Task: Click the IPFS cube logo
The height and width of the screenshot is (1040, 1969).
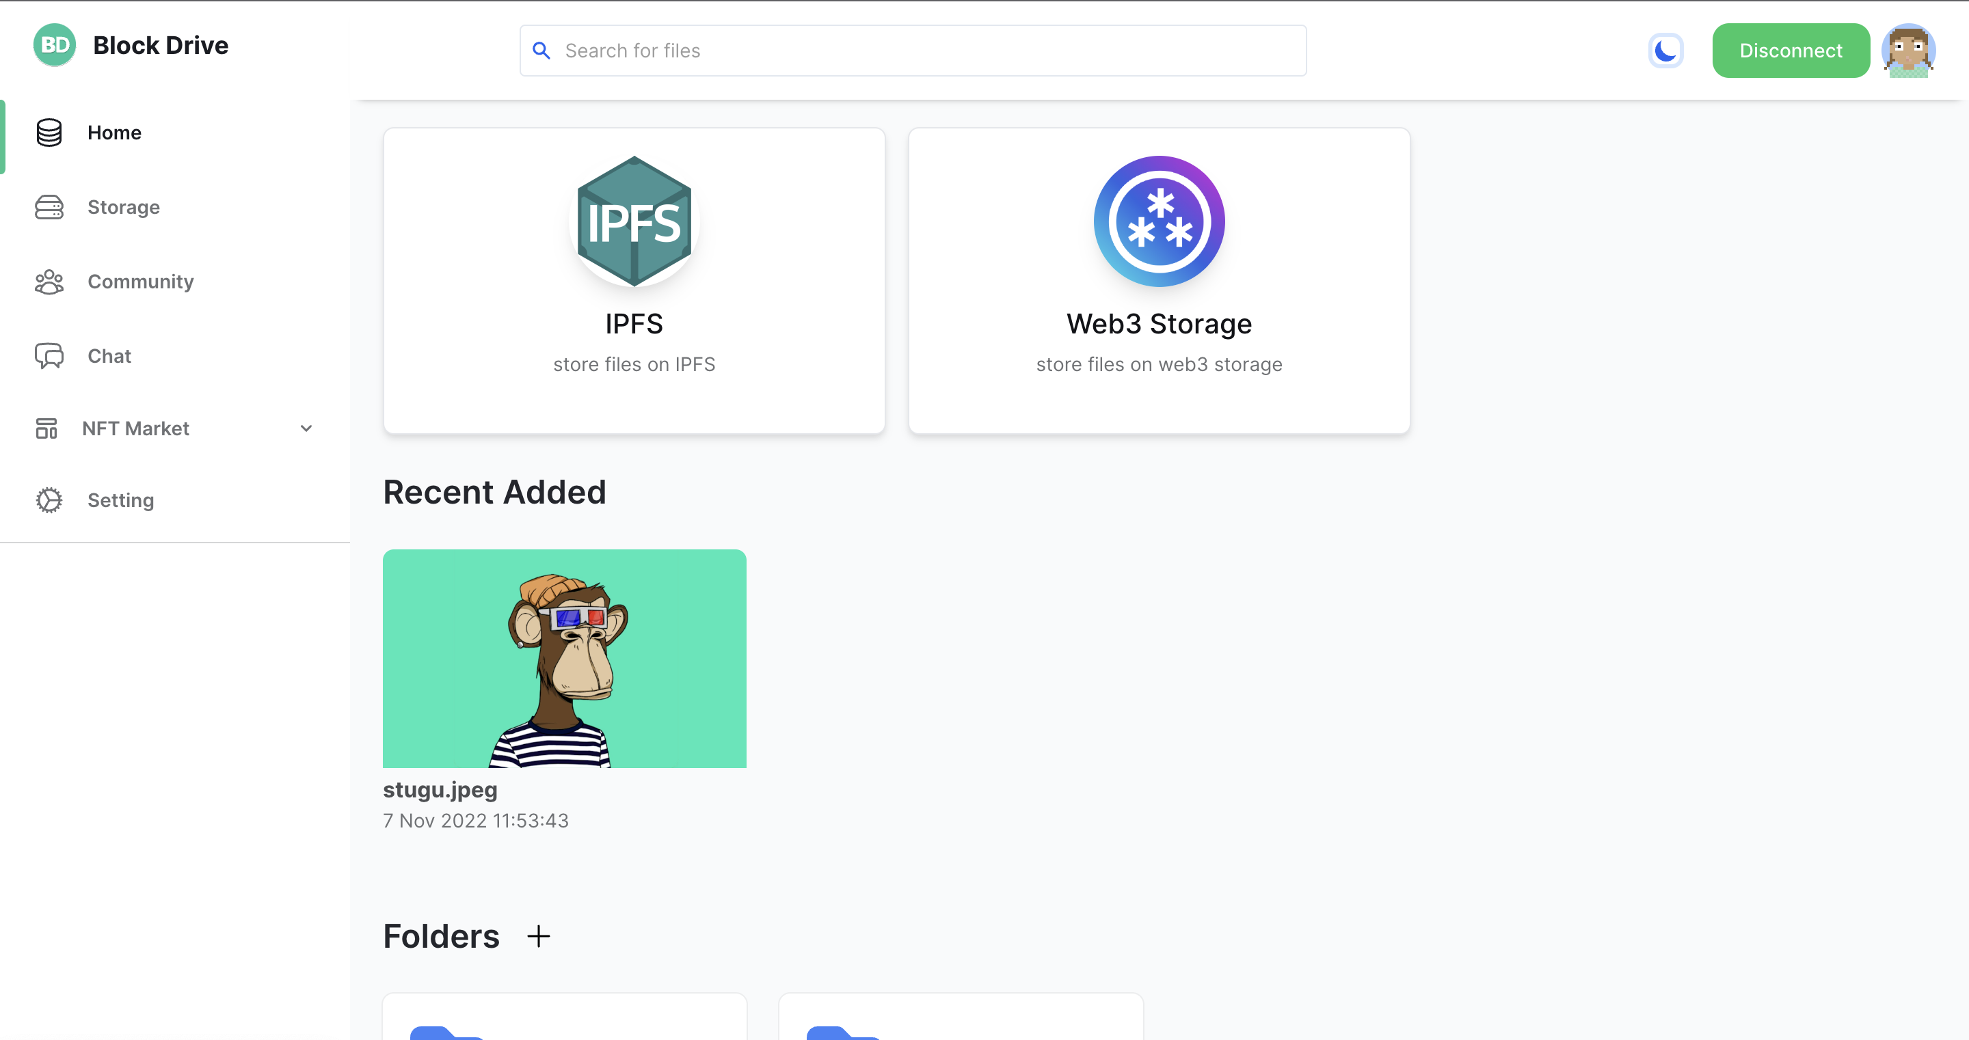Action: point(634,221)
